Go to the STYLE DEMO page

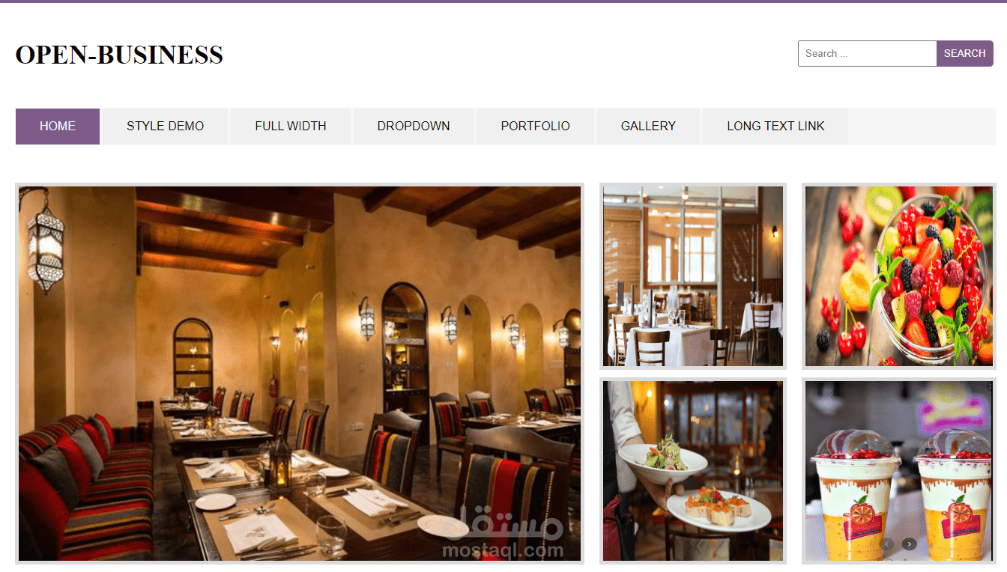tap(165, 127)
